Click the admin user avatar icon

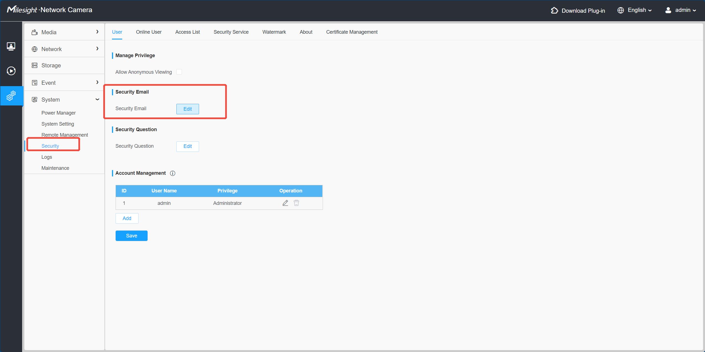click(668, 10)
